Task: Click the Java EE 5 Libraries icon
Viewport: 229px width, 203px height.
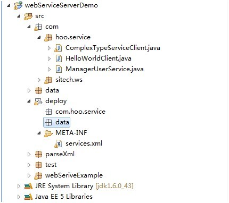Action: coord(28,197)
